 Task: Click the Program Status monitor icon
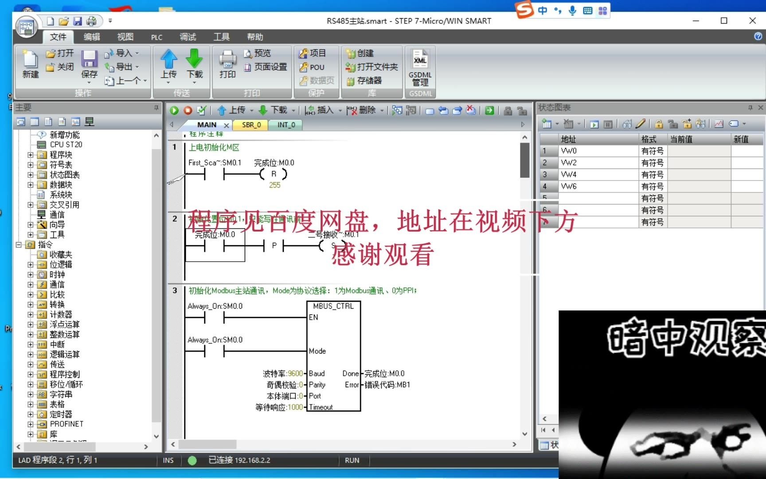(x=397, y=110)
